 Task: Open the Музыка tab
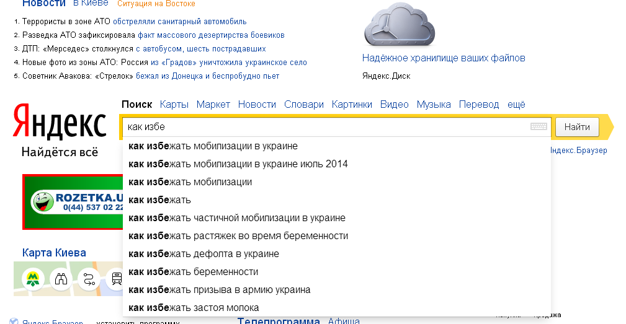coord(434,105)
